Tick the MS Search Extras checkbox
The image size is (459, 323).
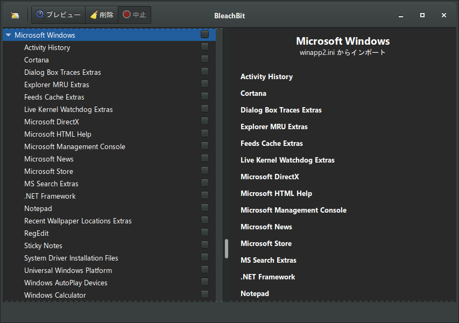pos(204,183)
